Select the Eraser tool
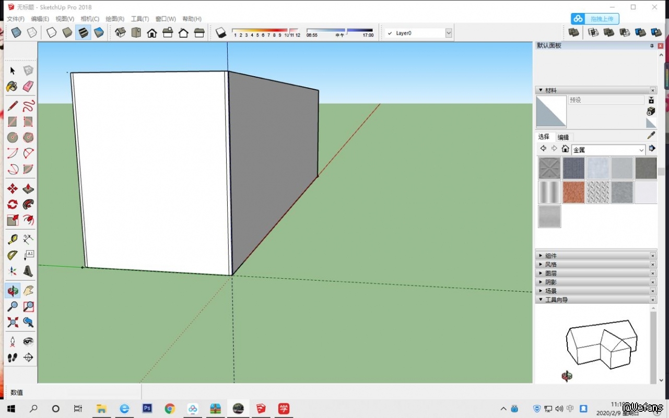 point(28,86)
